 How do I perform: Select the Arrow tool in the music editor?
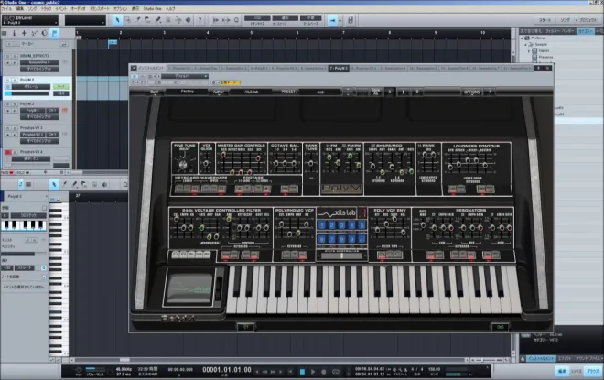pos(54,185)
